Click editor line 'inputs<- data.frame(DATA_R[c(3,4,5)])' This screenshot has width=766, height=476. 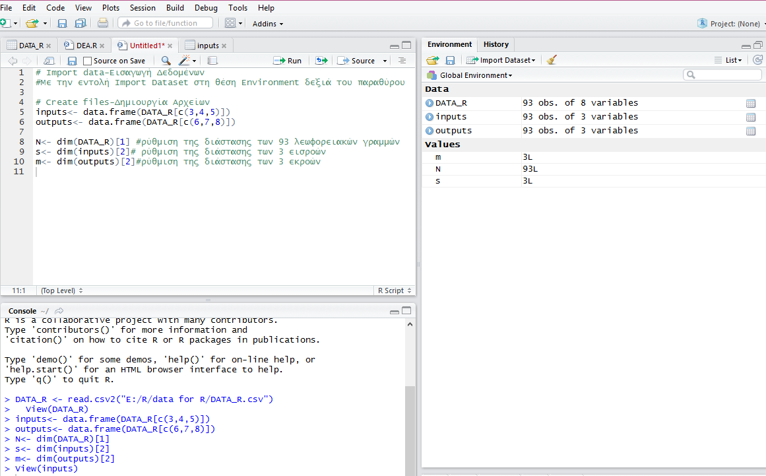coord(133,112)
